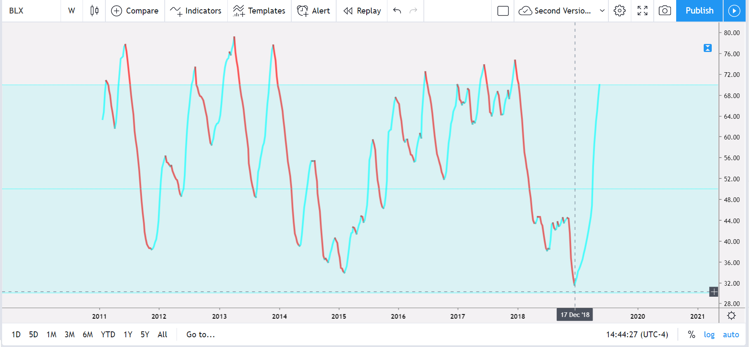This screenshot has height=347, width=749.
Task: Open the candlestick chart style selector
Action: [x=94, y=11]
